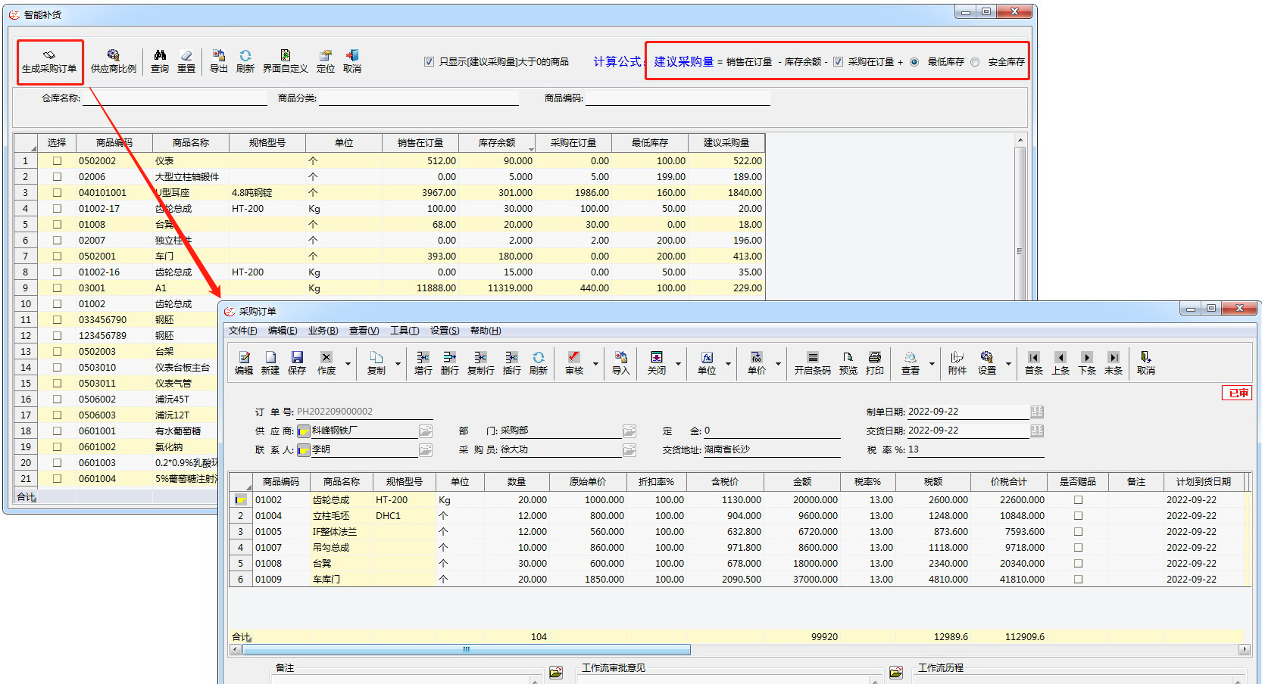The image size is (1262, 684).
Task: Go to next record with 下条
Action: [x=1087, y=363]
